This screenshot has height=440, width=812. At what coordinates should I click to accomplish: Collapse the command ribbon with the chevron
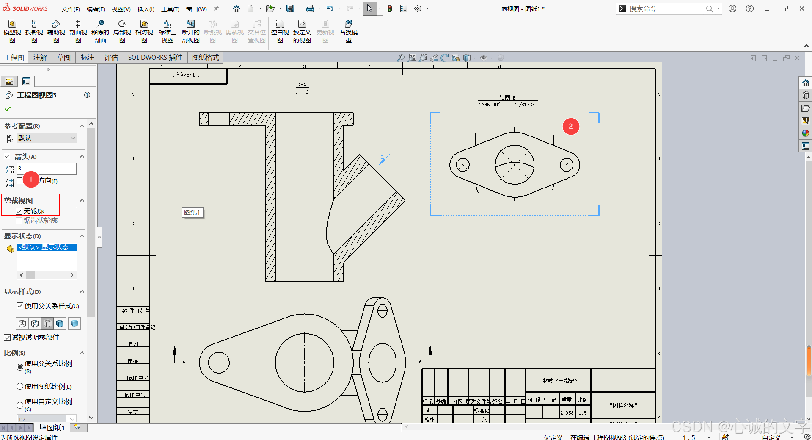[806, 46]
